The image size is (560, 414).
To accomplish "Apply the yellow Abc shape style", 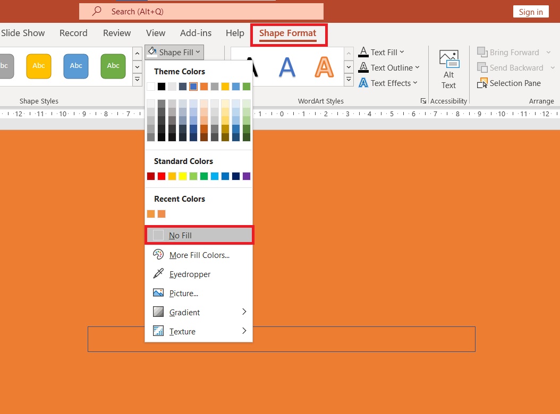I will 39,66.
